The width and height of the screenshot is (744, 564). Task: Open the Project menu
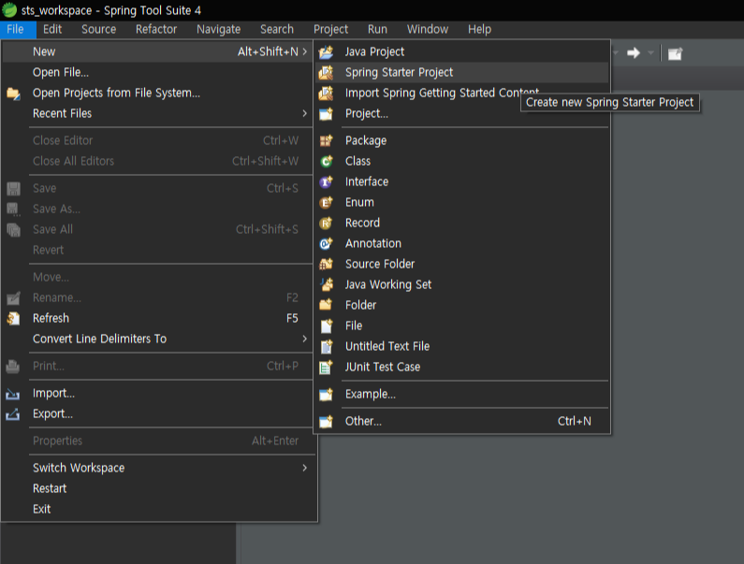point(330,29)
